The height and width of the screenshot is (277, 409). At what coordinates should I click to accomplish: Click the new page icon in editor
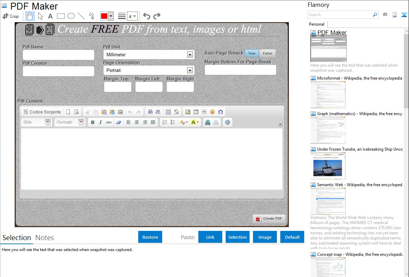tap(68, 112)
